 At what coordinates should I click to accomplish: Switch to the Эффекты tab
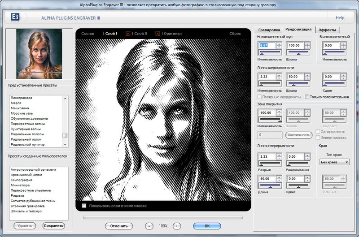pyautogui.click(x=327, y=30)
